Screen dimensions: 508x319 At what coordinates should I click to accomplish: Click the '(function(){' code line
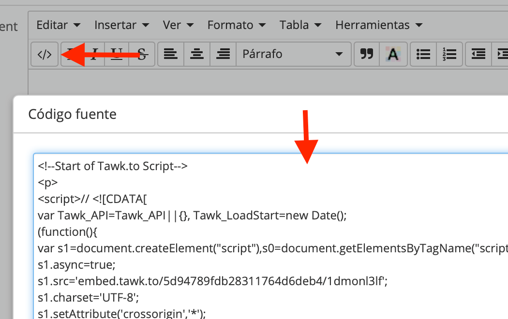[67, 232]
